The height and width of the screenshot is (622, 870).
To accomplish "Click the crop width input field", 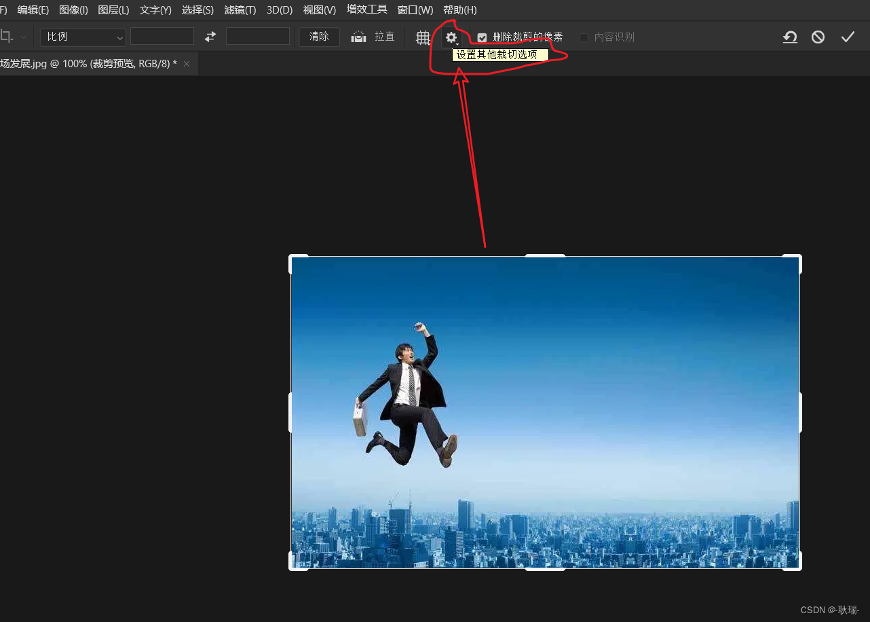I will (x=162, y=37).
